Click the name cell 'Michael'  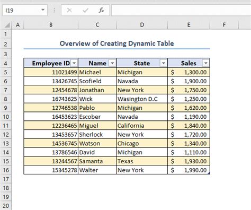pyautogui.click(x=97, y=72)
